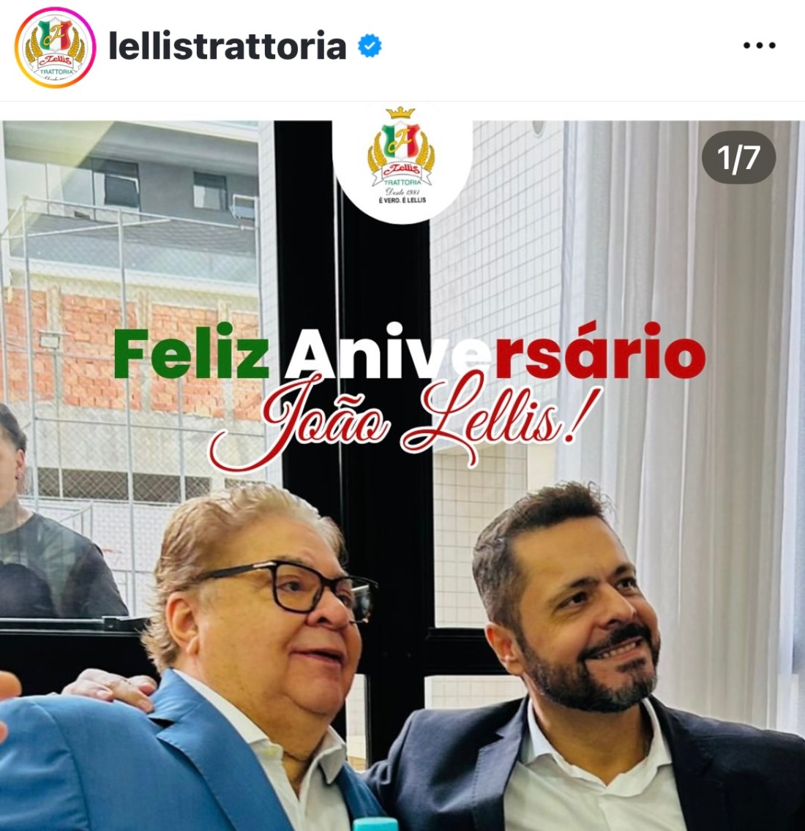Open the lellistrattoria username link

[228, 46]
